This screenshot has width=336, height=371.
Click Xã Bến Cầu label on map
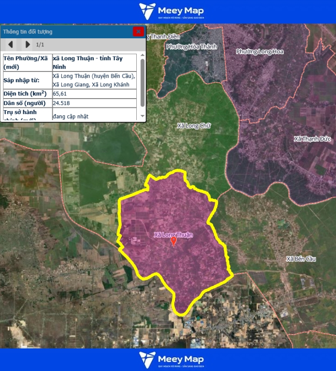click(301, 259)
